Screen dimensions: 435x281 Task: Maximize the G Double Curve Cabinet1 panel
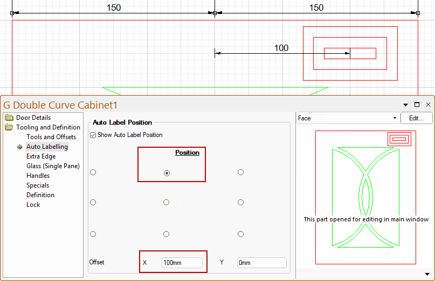point(417,105)
